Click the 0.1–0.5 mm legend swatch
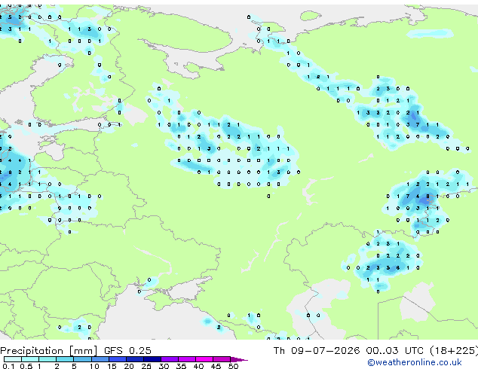This screenshot has width=478, height=369. tap(13, 359)
